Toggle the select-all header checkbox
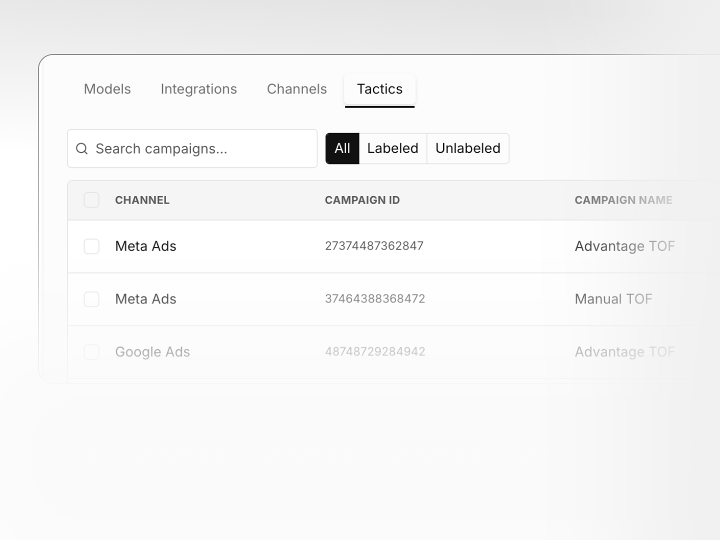This screenshot has height=540, width=720. pos(91,200)
